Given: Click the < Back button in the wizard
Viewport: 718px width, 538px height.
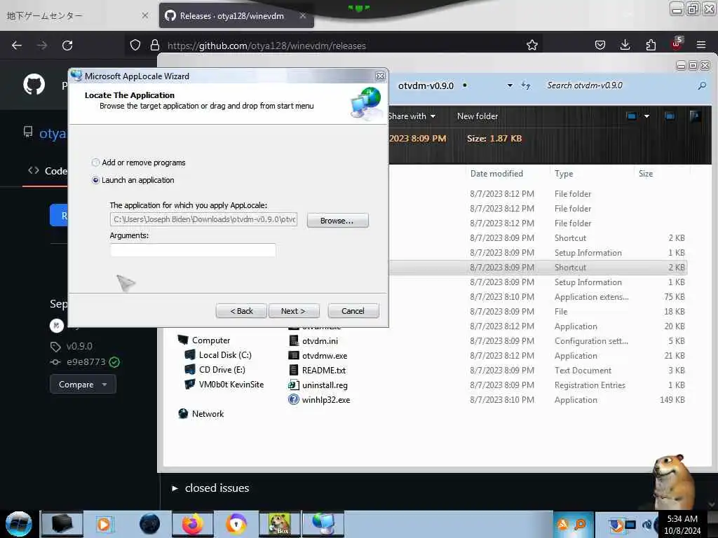Looking at the screenshot, I should [x=241, y=311].
